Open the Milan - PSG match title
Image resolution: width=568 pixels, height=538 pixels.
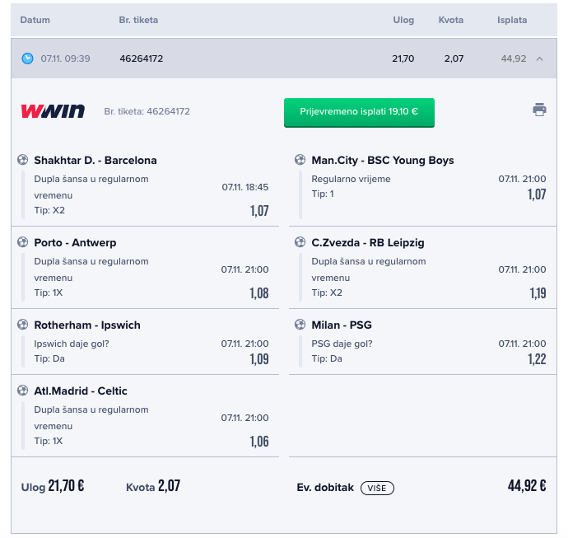pos(342,325)
